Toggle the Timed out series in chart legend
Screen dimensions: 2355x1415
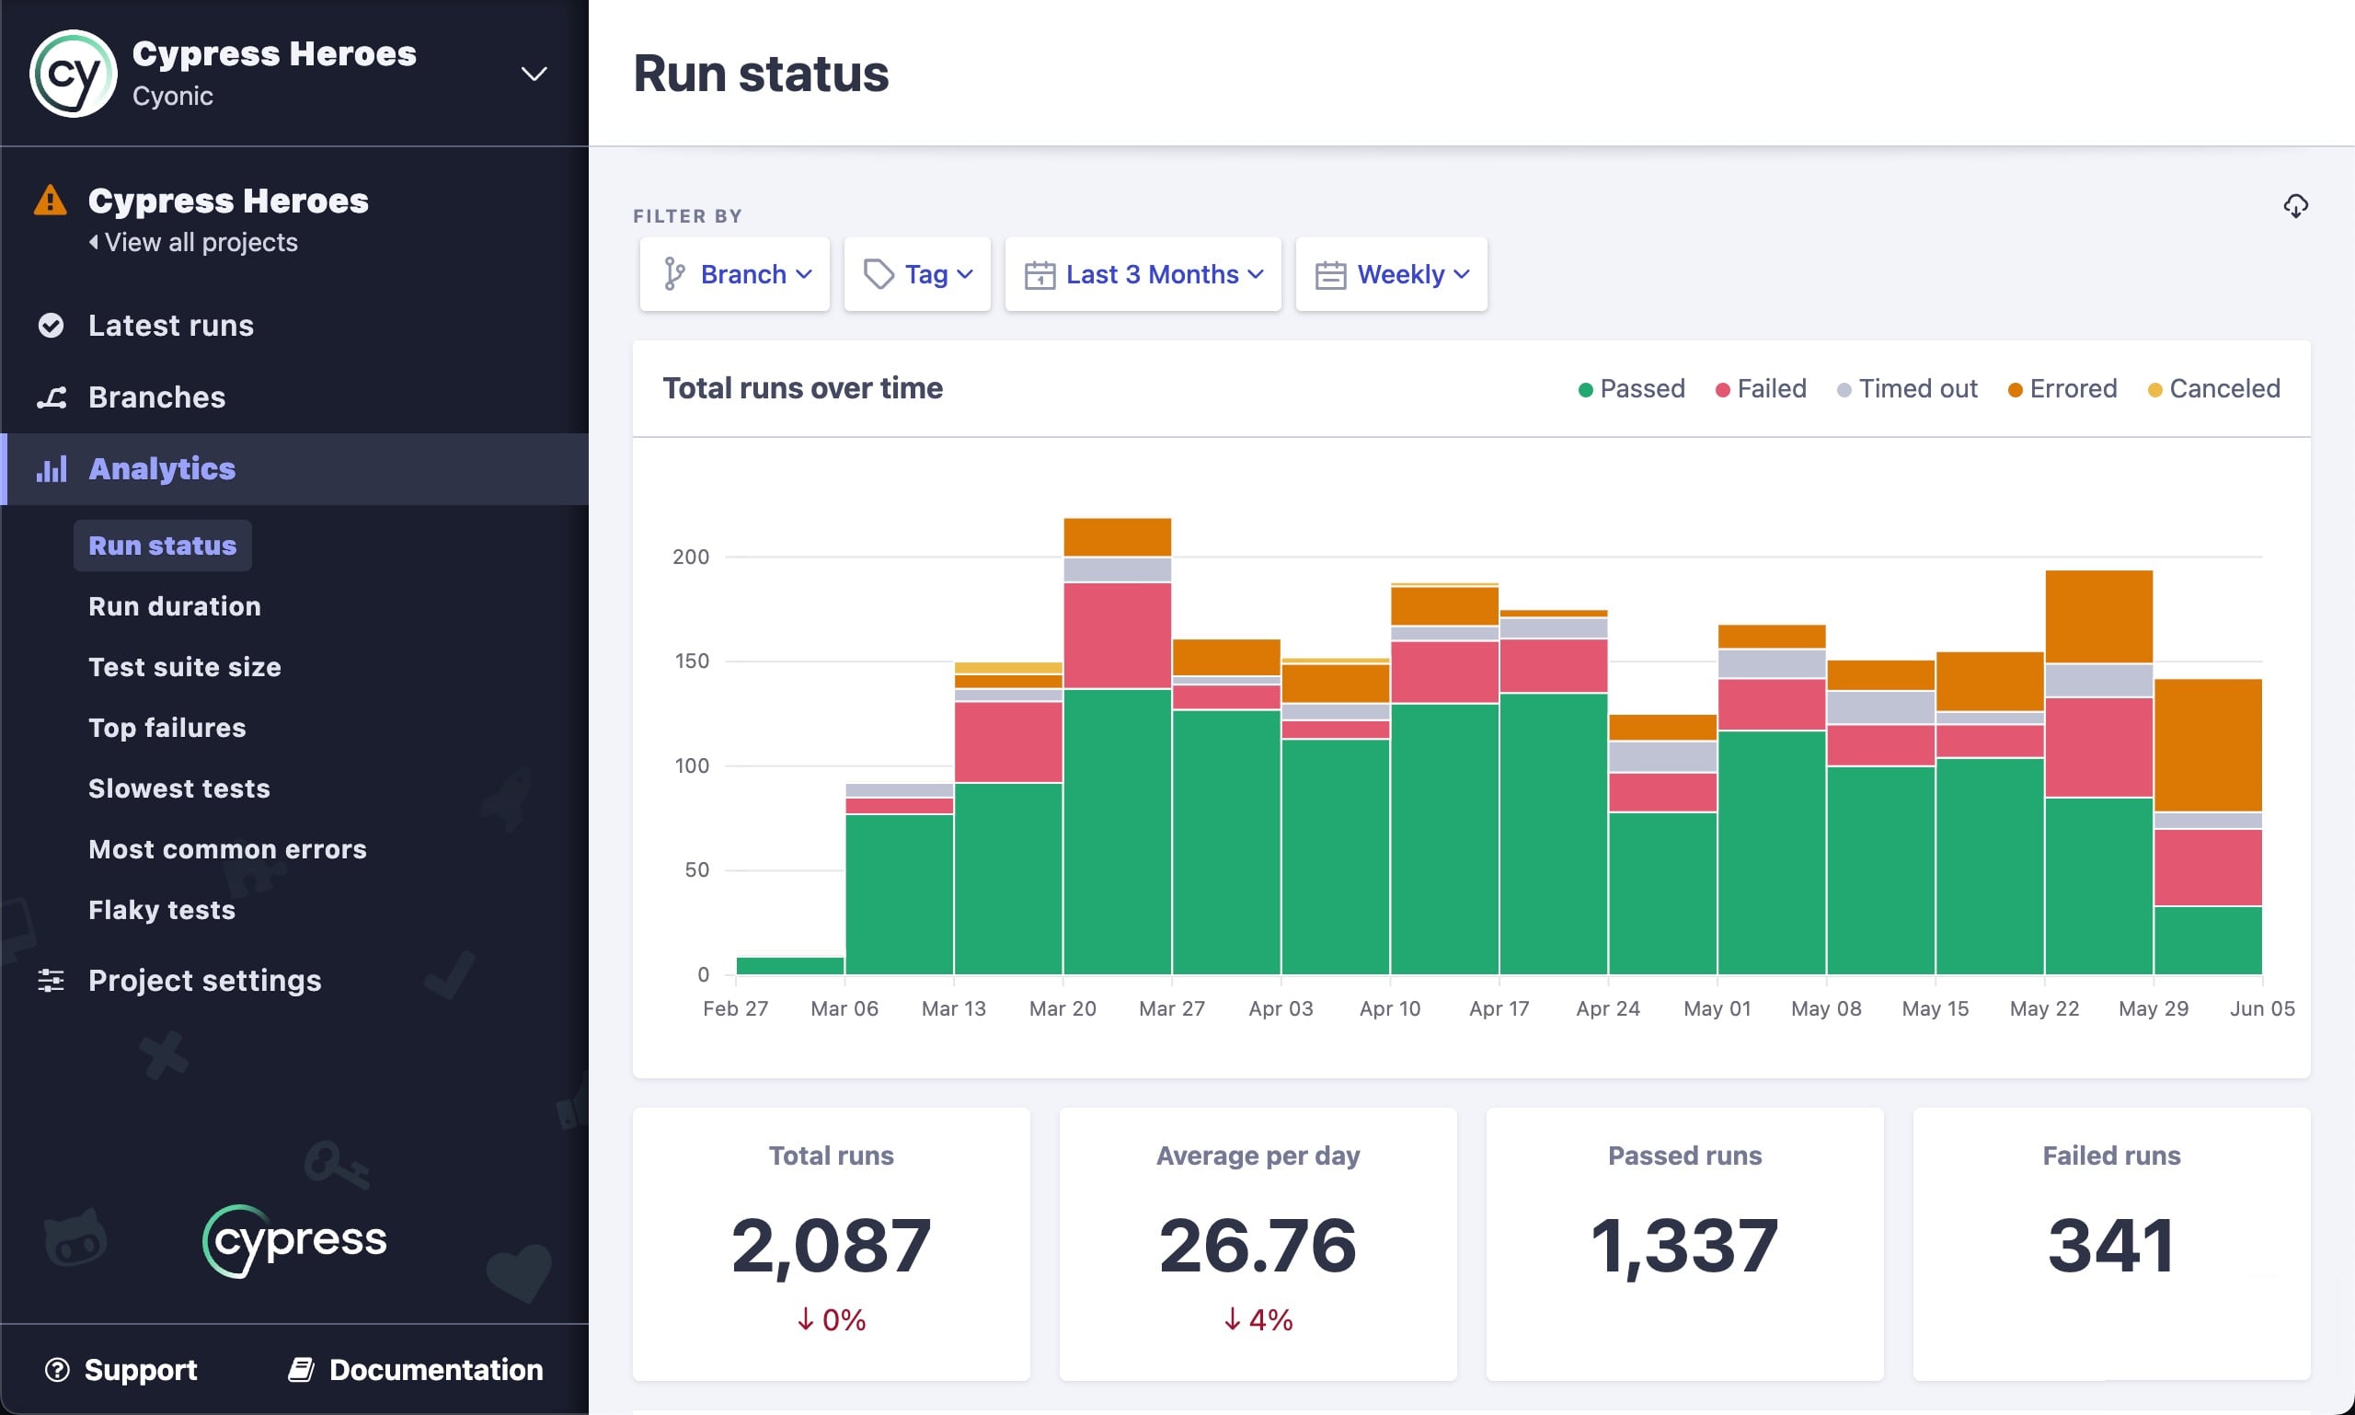coord(1907,388)
